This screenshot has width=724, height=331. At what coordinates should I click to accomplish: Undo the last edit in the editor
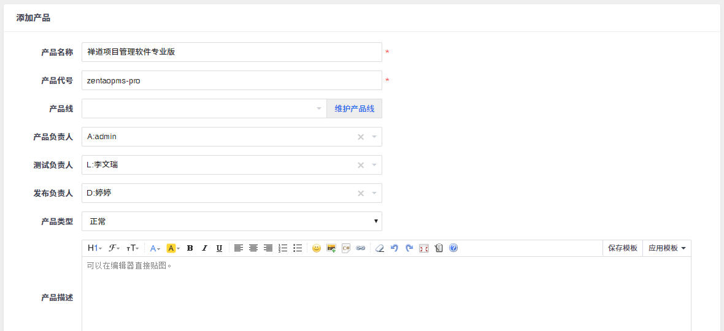tap(395, 248)
